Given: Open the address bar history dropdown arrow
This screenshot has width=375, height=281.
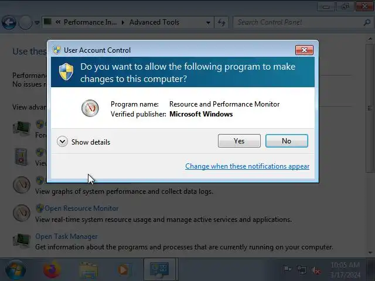Looking at the screenshot, I should [x=209, y=23].
